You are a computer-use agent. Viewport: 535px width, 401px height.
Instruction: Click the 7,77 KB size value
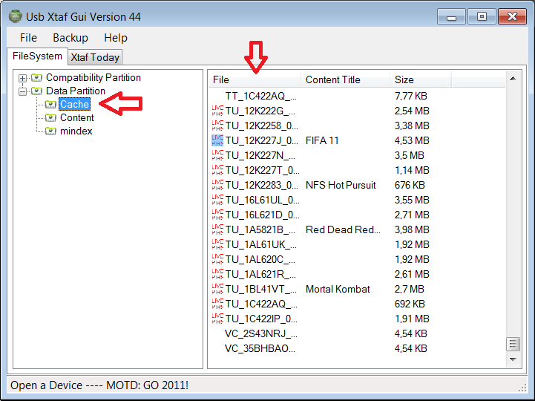click(x=410, y=96)
